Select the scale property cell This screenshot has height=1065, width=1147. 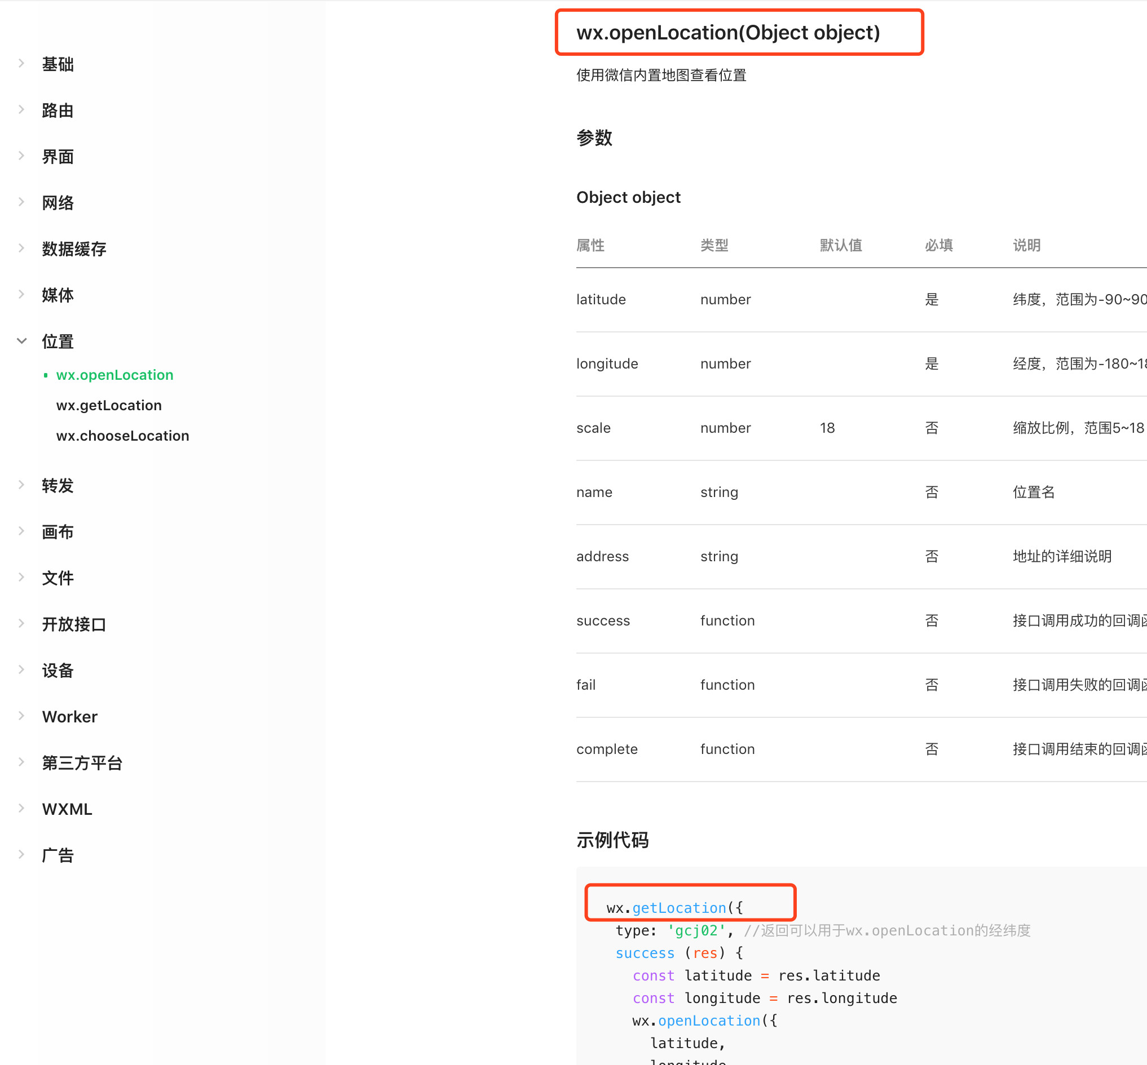click(x=593, y=428)
